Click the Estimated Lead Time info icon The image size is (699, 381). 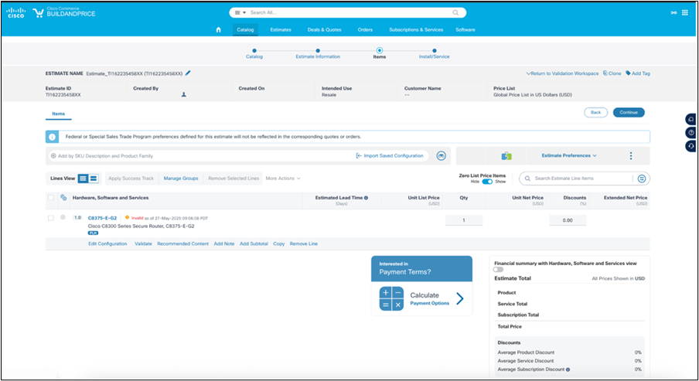tap(366, 198)
